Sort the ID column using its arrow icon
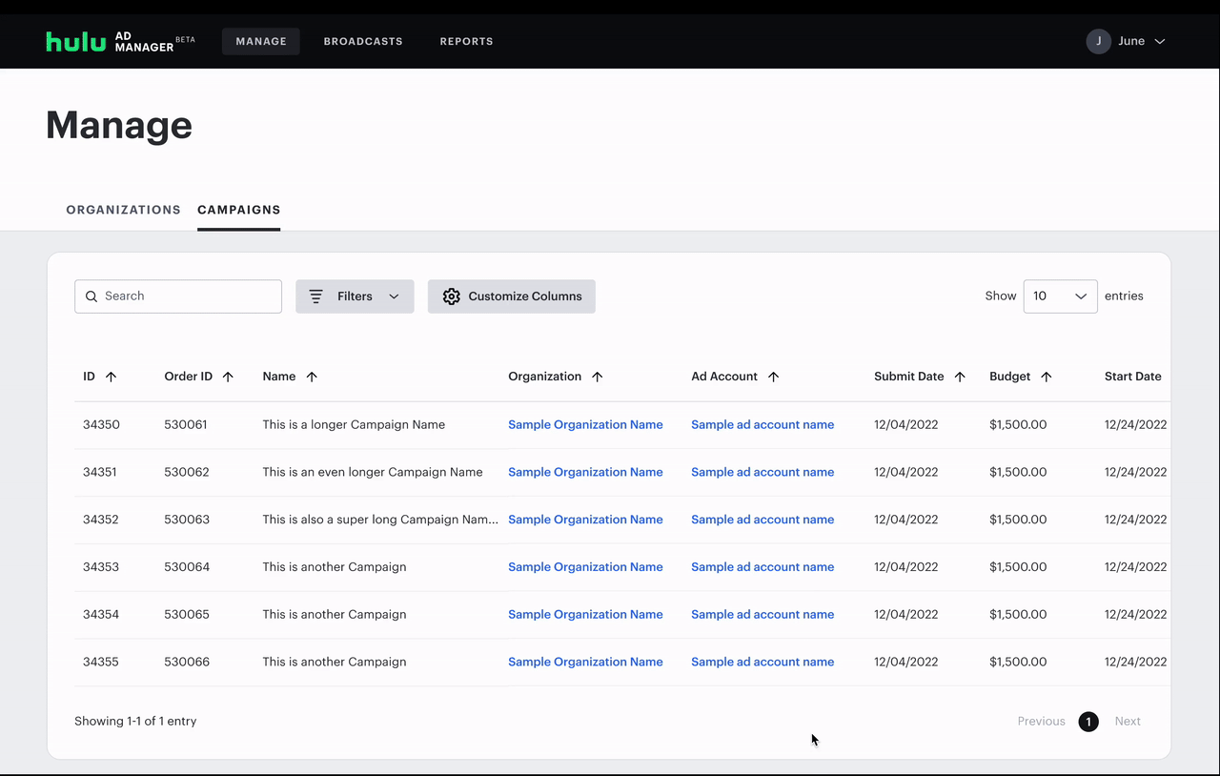 pos(112,377)
